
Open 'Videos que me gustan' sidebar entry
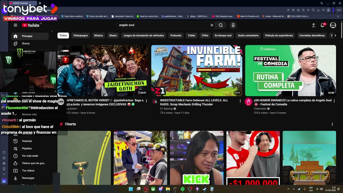coord(30,163)
